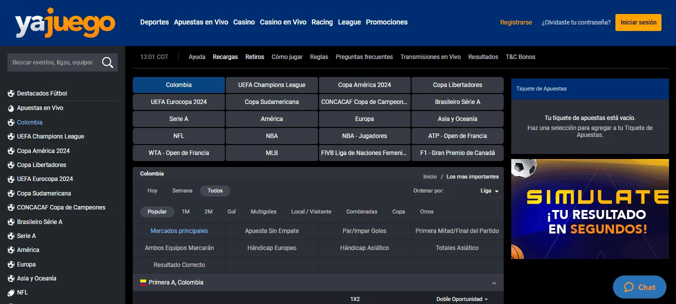This screenshot has height=304, width=676.
Task: Select Hándicap Asiático tab
Action: (x=365, y=248)
